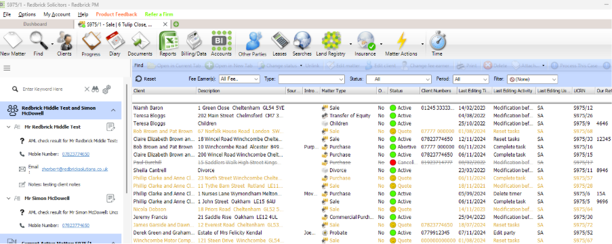
Task: Click the gears settings icon by search
Action: pyautogui.click(x=106, y=89)
